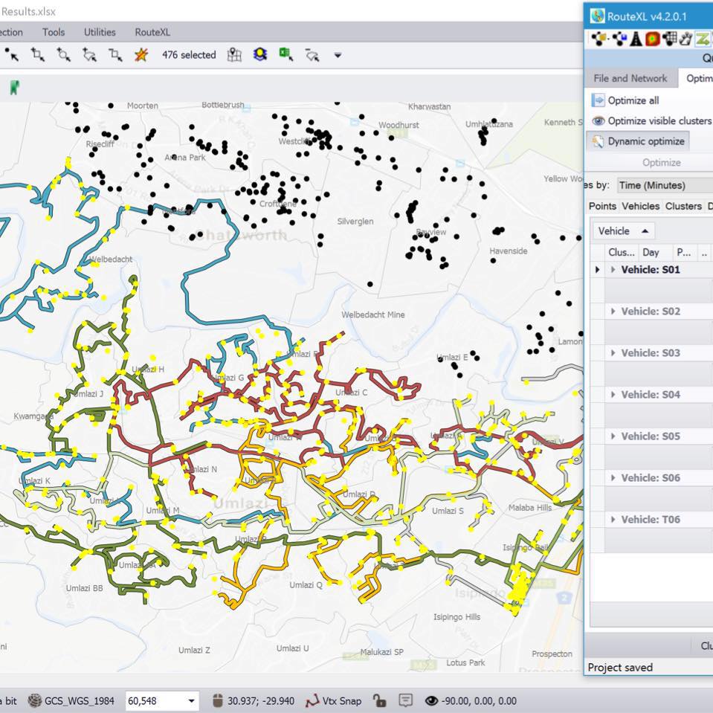Click the RouteXL road icon
The image size is (713, 713).
636,39
